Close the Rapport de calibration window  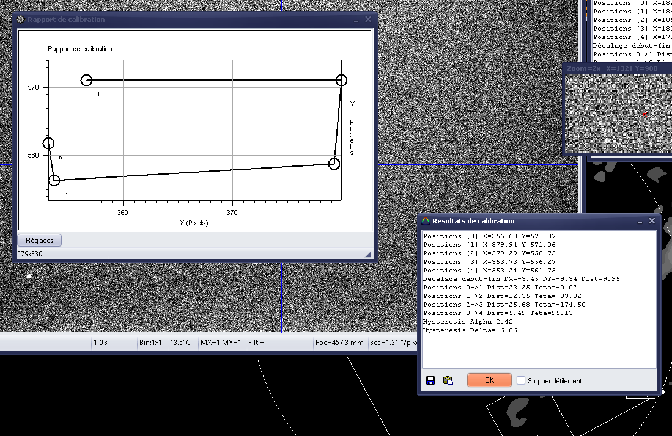click(368, 20)
